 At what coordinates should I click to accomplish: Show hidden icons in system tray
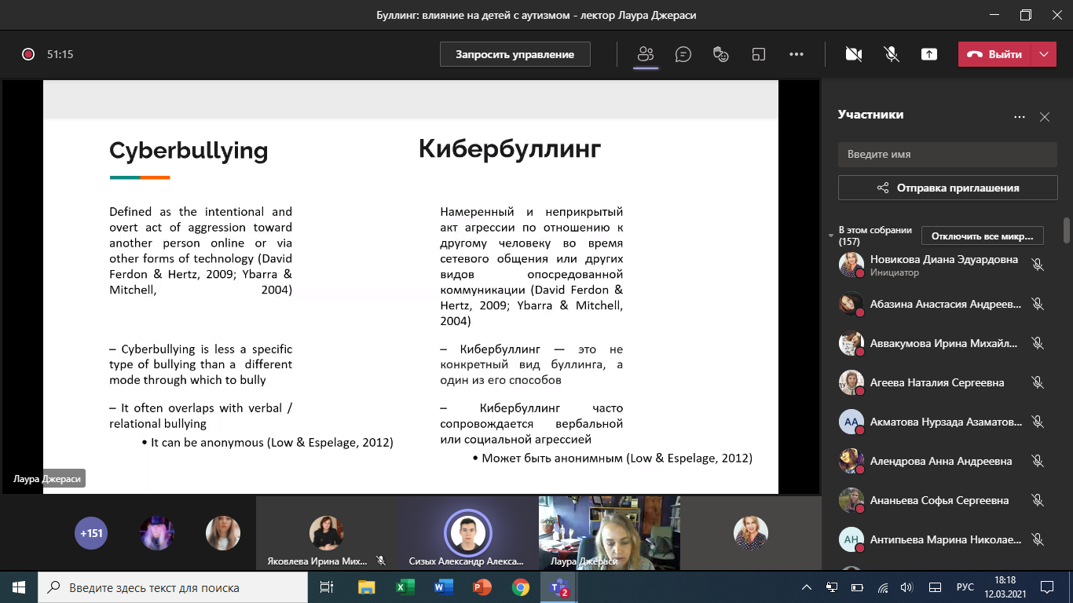click(806, 587)
